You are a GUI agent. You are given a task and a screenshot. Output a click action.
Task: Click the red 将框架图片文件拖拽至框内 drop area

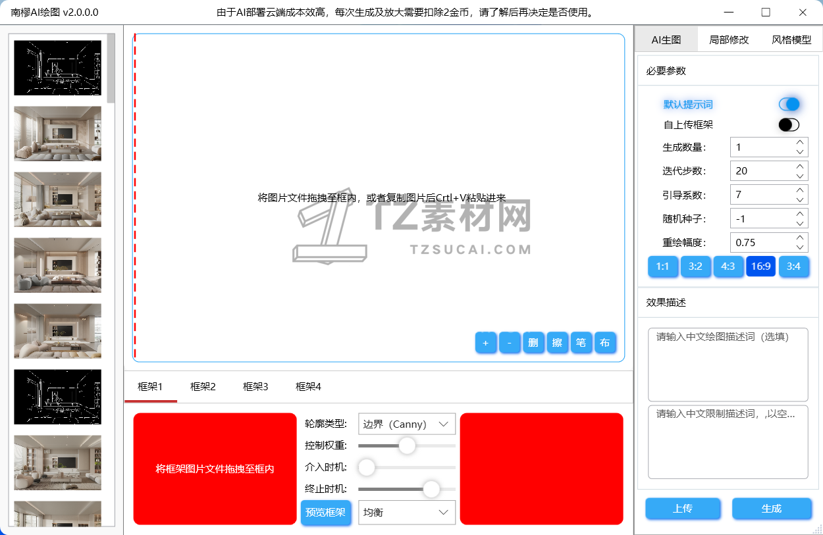[x=215, y=469]
